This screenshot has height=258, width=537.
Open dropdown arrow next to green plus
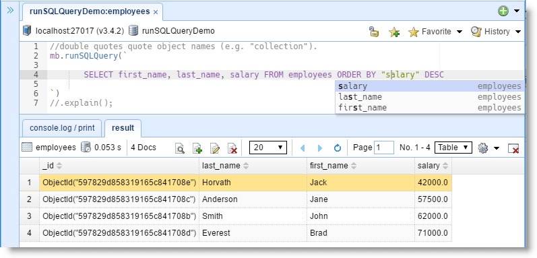coord(517,11)
